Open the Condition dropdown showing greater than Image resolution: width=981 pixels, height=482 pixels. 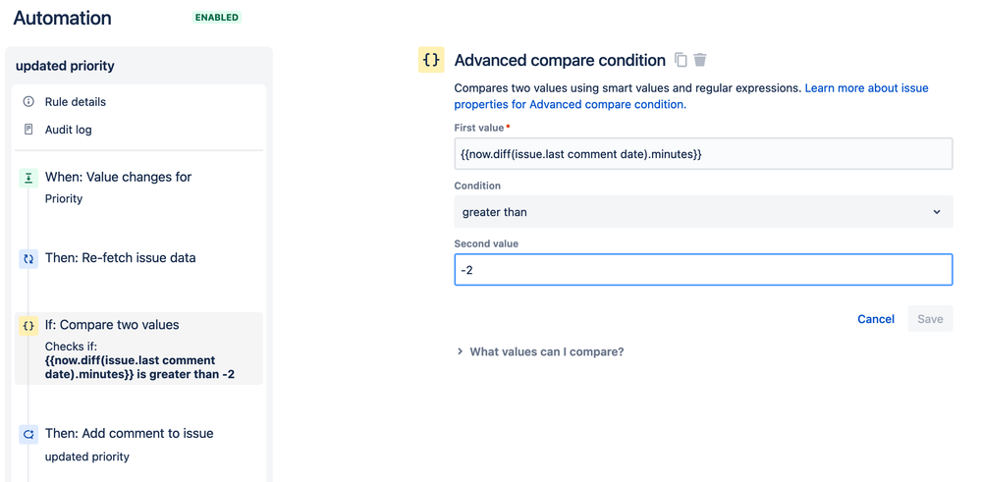703,212
